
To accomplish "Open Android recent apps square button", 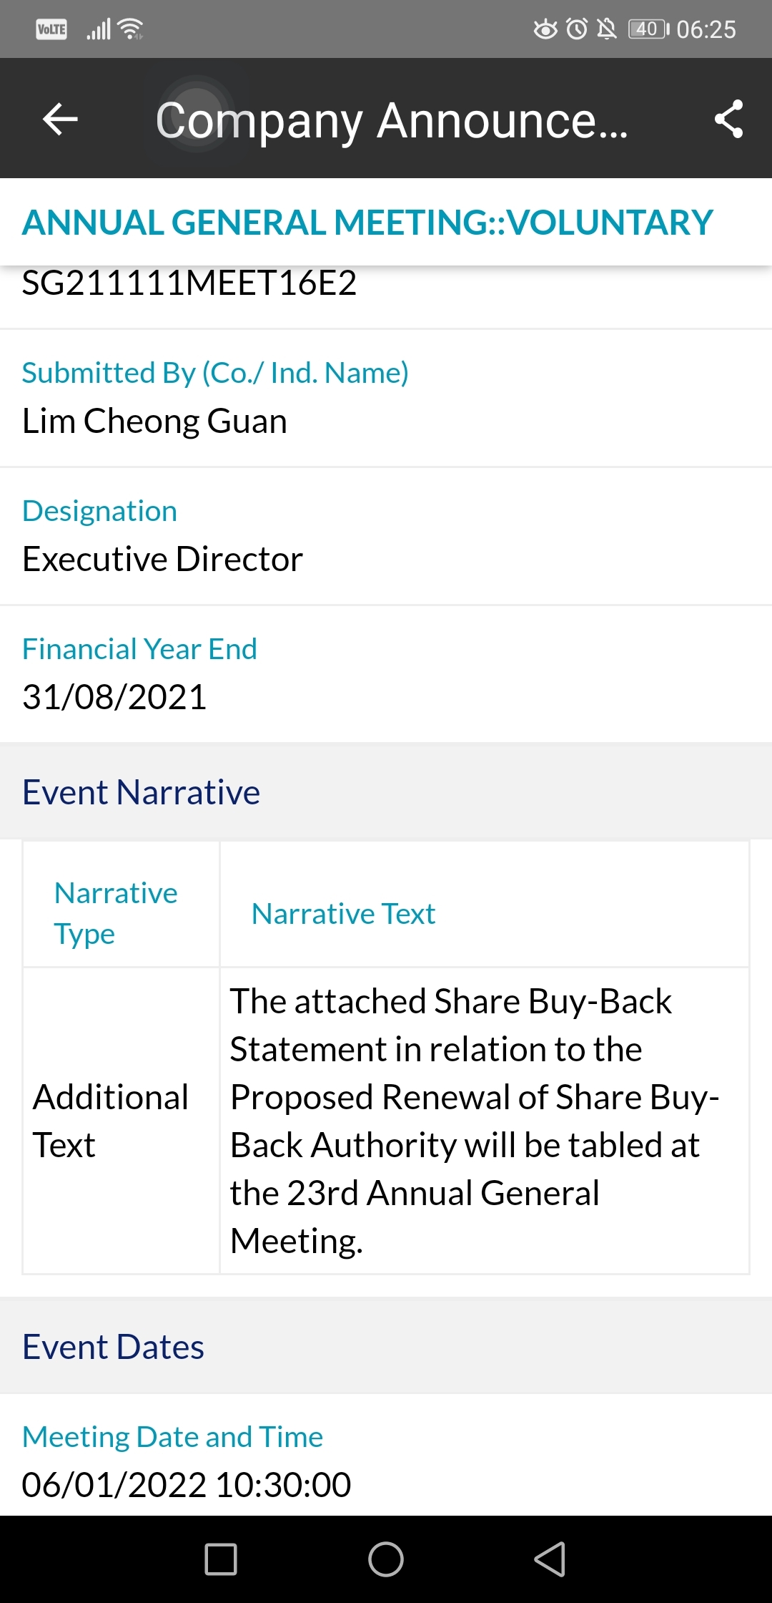I will click(x=221, y=1559).
